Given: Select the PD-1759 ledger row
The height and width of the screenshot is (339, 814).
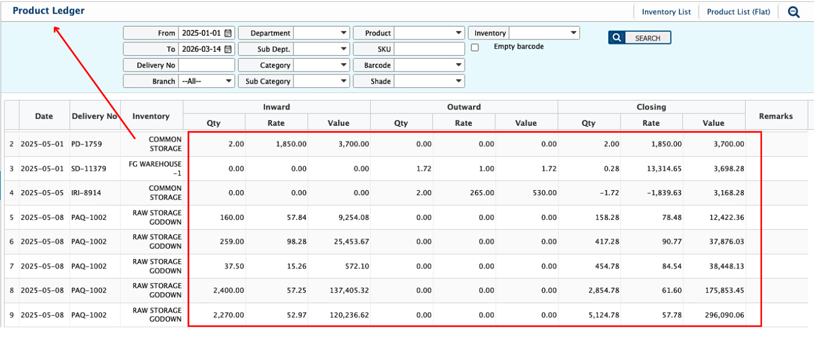Looking at the screenshot, I should [x=86, y=144].
